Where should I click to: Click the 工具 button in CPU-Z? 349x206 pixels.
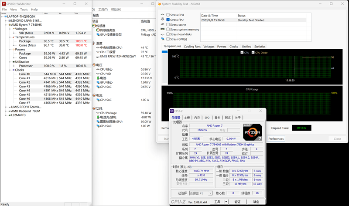click(x=217, y=202)
